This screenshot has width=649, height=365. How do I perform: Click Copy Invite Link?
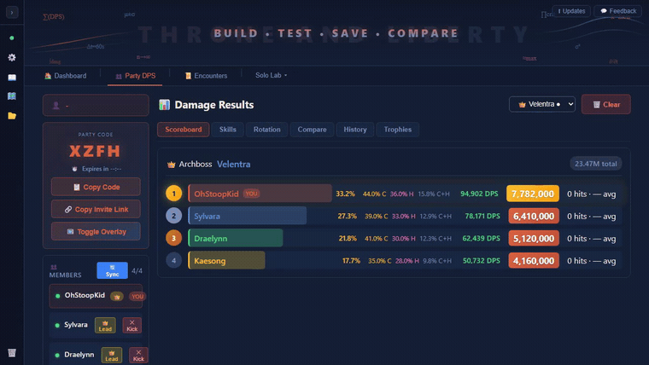(x=96, y=209)
